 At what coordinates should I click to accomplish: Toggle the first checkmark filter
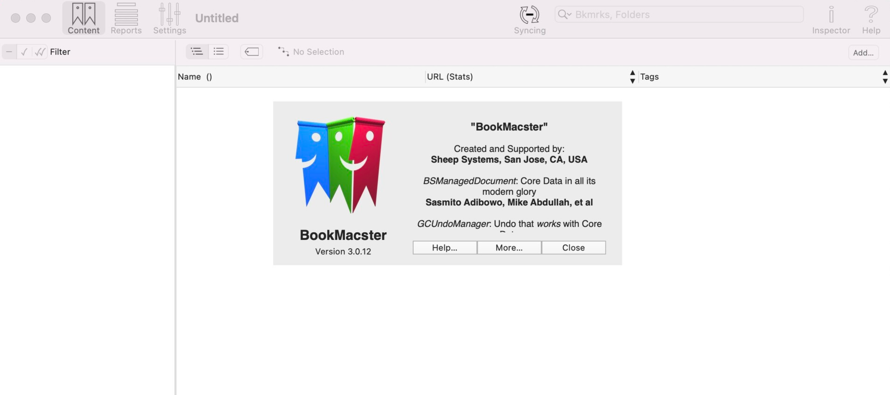tap(24, 52)
